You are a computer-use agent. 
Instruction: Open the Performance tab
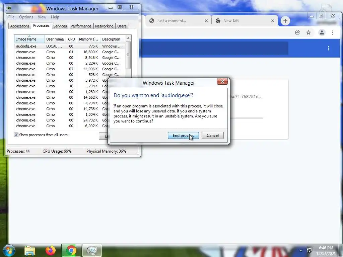[81, 26]
